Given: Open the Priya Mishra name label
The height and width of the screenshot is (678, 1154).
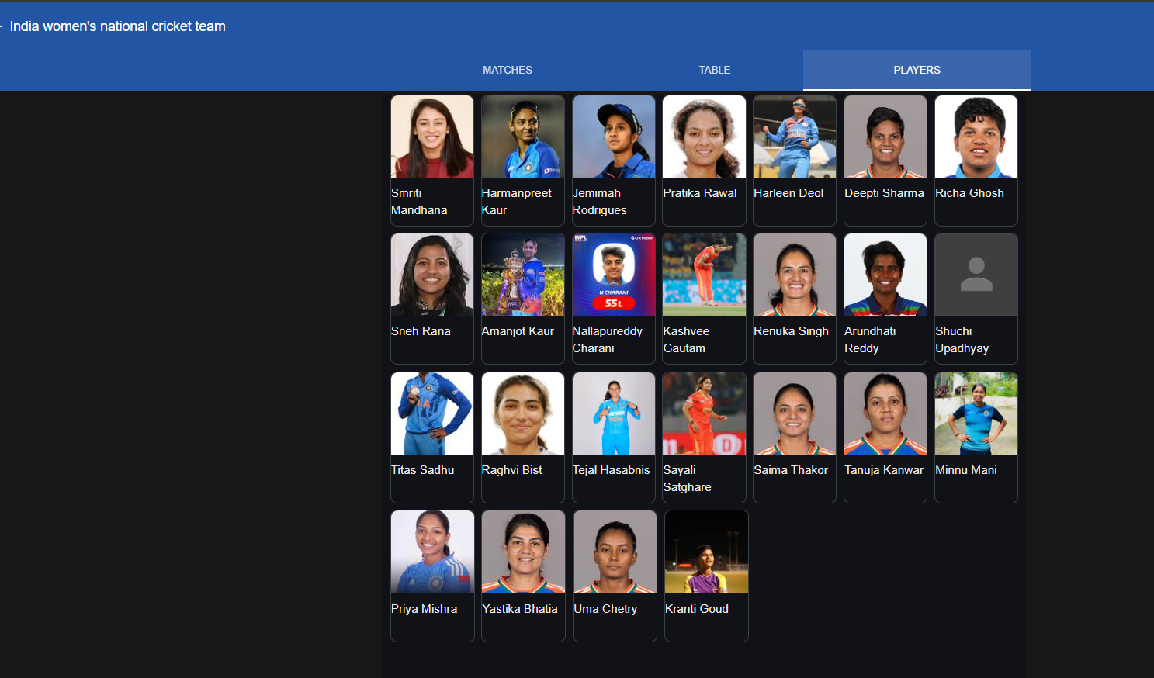Looking at the screenshot, I should pos(424,609).
